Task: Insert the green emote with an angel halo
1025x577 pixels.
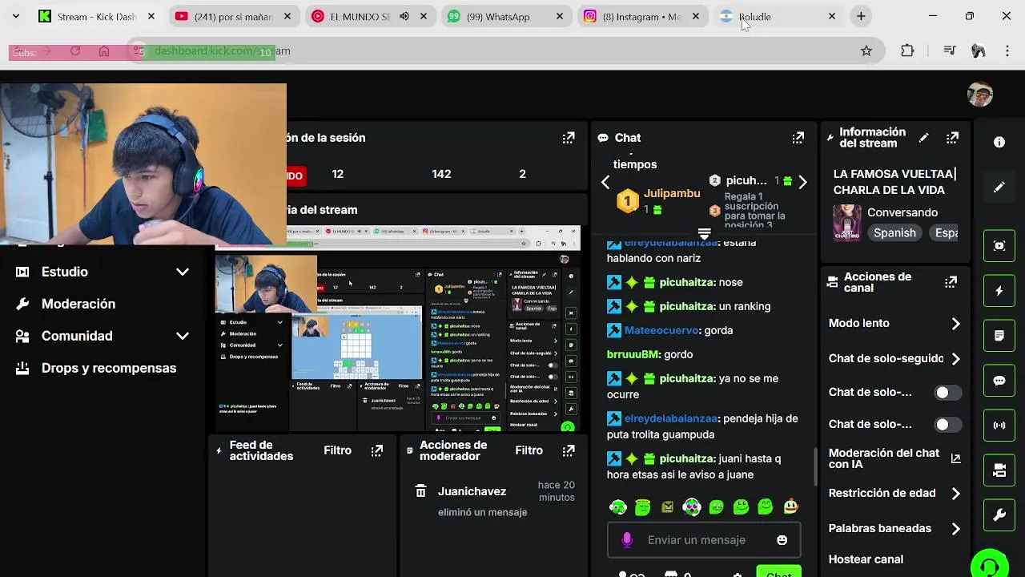Action: coord(642,506)
